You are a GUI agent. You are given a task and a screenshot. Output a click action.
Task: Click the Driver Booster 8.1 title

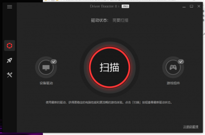click(105, 6)
